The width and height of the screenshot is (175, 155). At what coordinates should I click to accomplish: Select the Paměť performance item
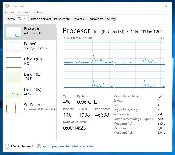30,47
